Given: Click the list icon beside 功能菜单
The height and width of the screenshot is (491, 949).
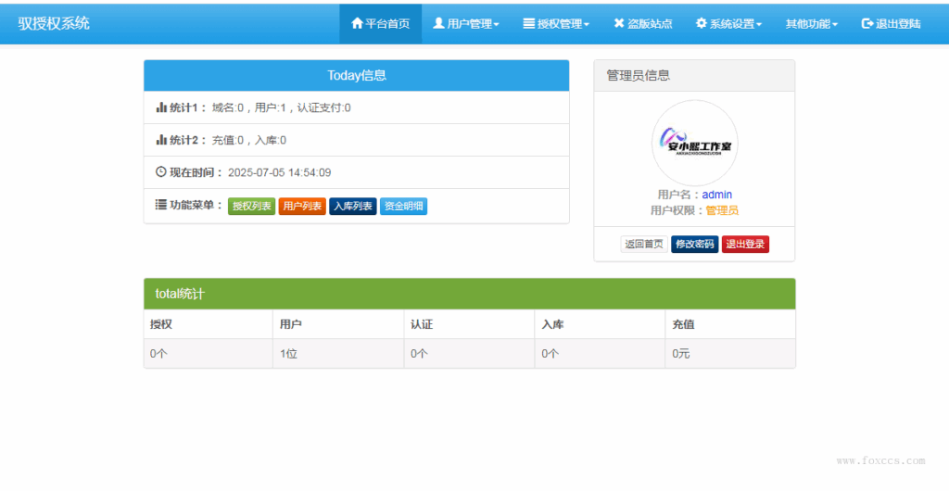Looking at the screenshot, I should pos(161,205).
